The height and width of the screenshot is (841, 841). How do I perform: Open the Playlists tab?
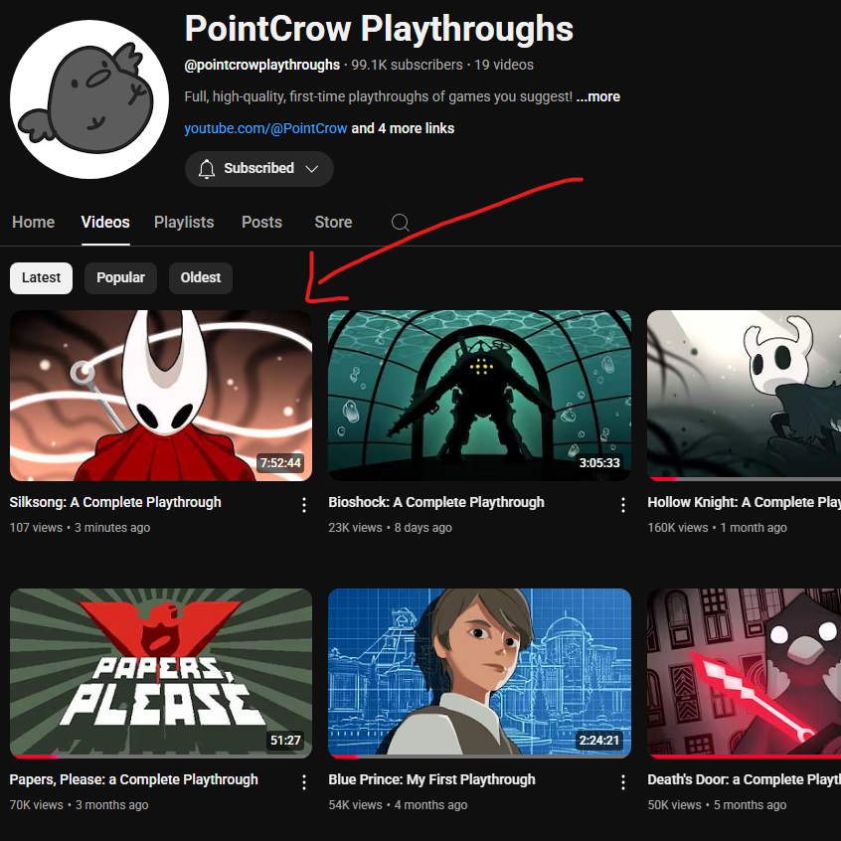click(184, 222)
